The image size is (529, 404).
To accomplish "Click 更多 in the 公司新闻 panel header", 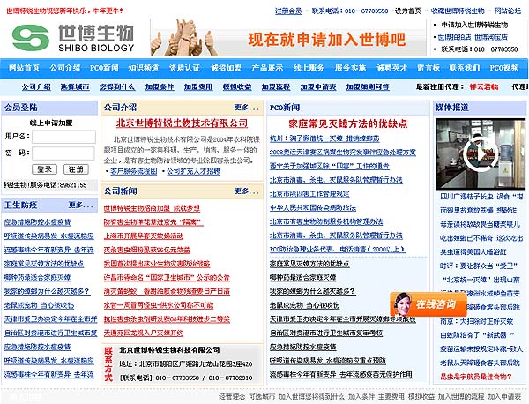I will click(x=247, y=191).
